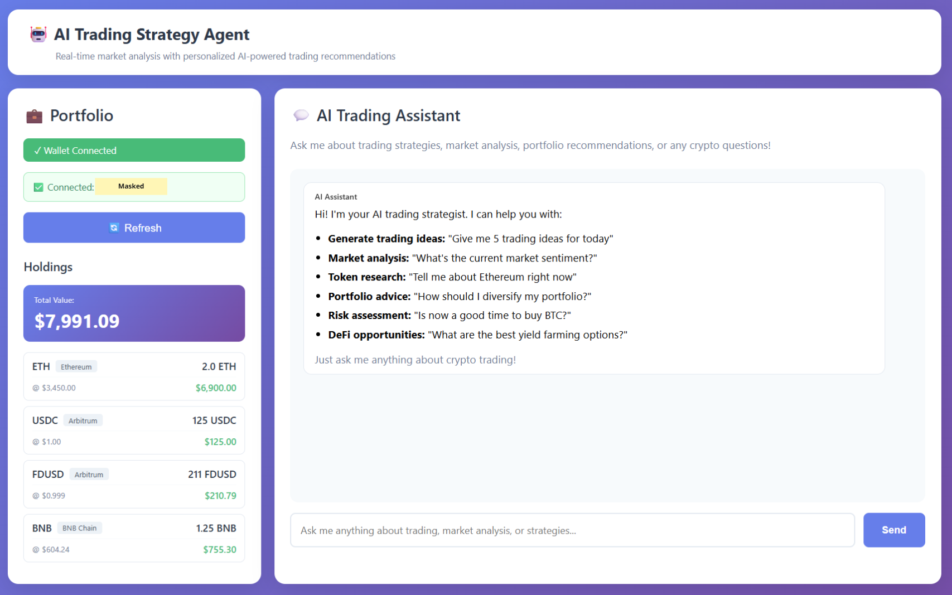Click the purple Total Value card

[x=134, y=313]
